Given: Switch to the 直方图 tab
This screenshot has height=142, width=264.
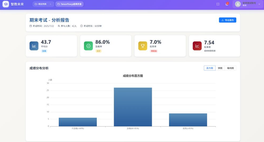Looking at the screenshot, I should [210, 68].
